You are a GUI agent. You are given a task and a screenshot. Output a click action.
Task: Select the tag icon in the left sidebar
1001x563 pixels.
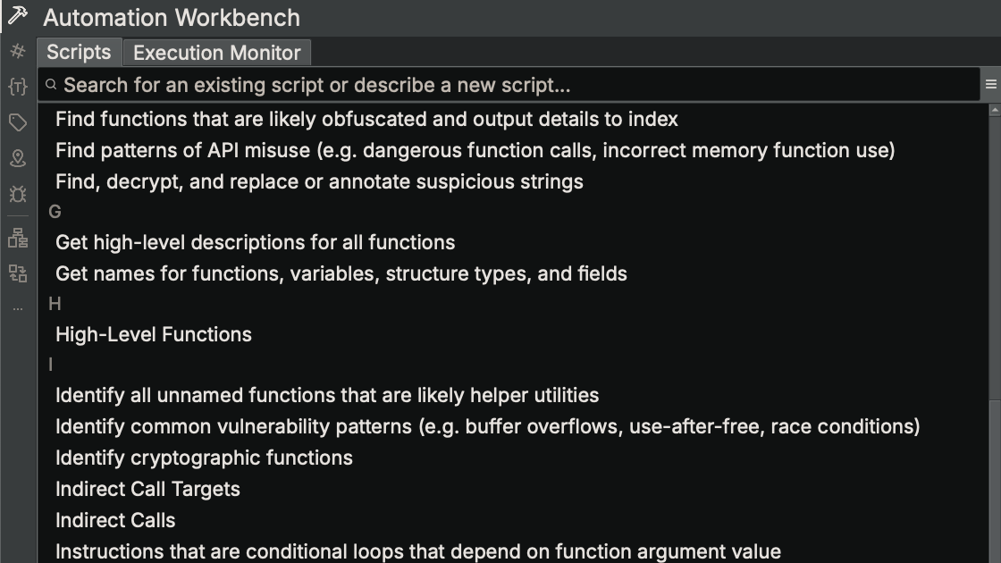click(16, 122)
